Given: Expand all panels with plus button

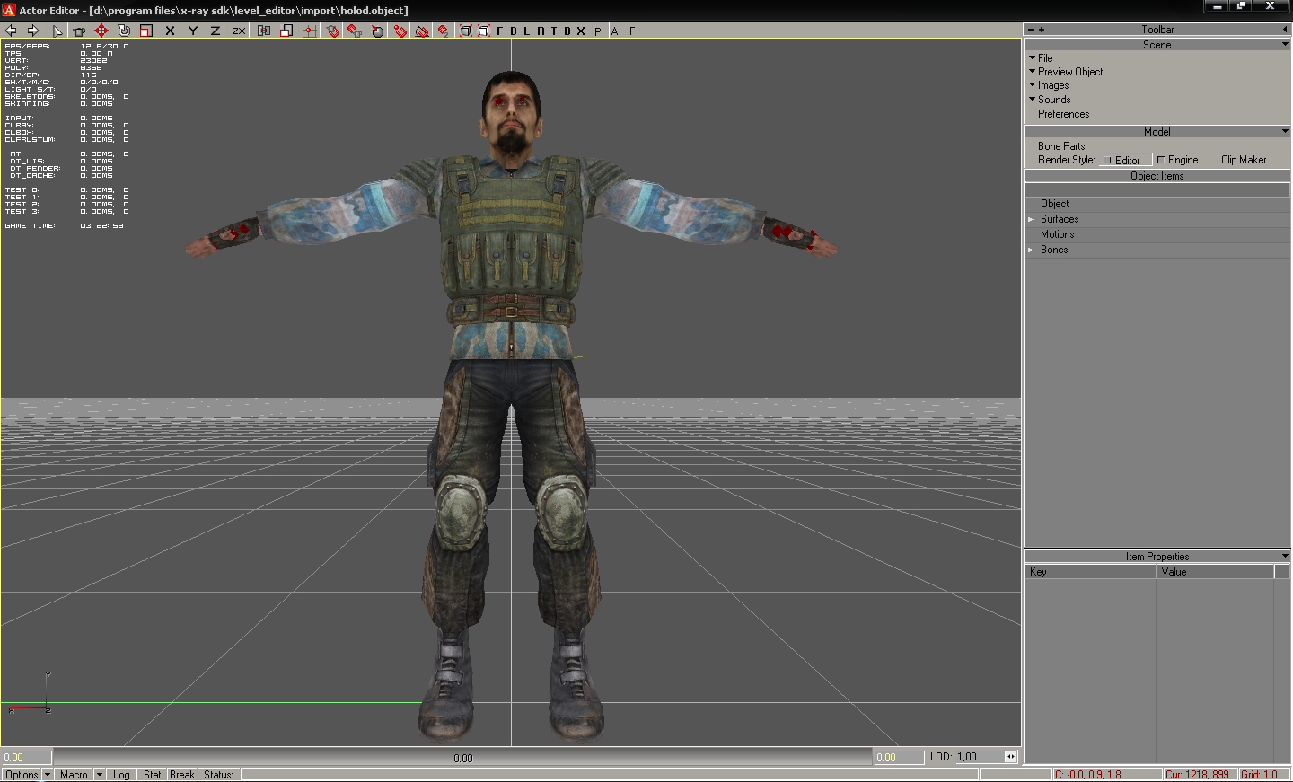Looking at the screenshot, I should [1042, 30].
